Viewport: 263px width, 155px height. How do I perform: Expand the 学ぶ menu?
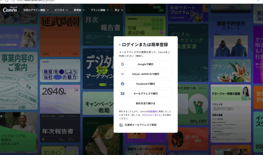pos(119,10)
